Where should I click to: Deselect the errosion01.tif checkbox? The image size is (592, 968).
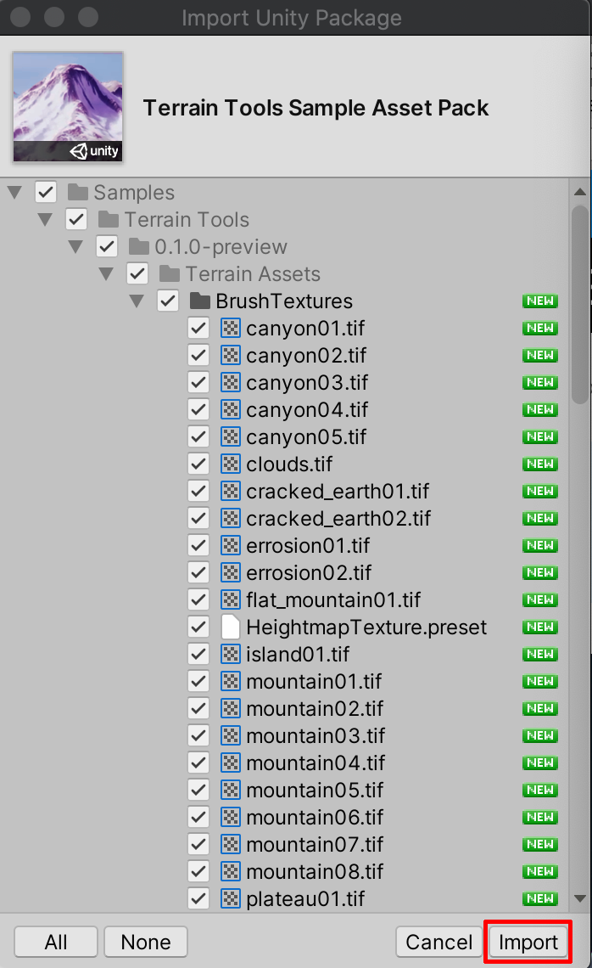click(x=198, y=545)
